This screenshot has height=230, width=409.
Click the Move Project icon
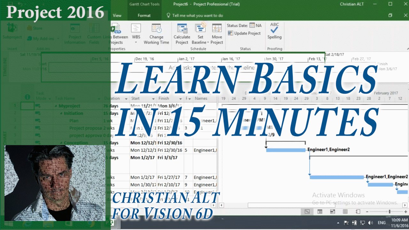[217, 28]
